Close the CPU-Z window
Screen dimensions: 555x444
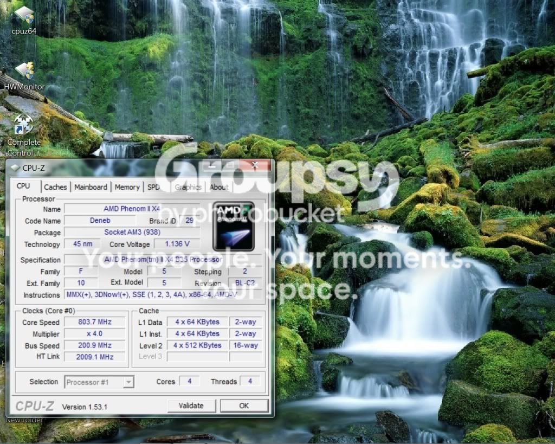click(x=255, y=165)
